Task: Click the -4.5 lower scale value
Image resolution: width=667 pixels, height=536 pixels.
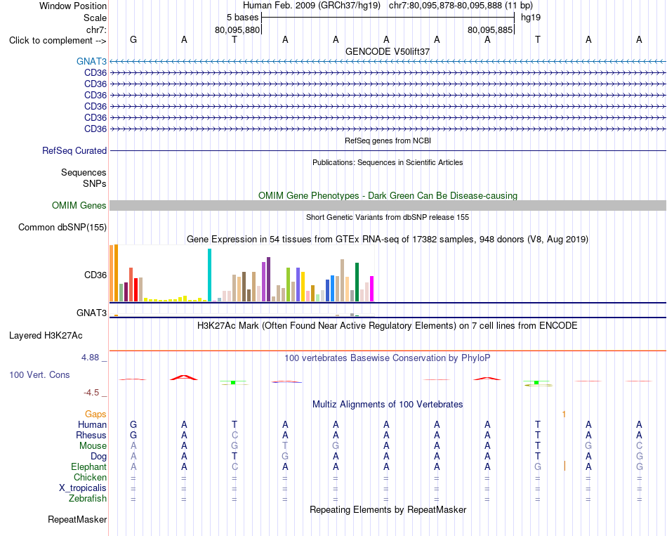Action: point(91,393)
